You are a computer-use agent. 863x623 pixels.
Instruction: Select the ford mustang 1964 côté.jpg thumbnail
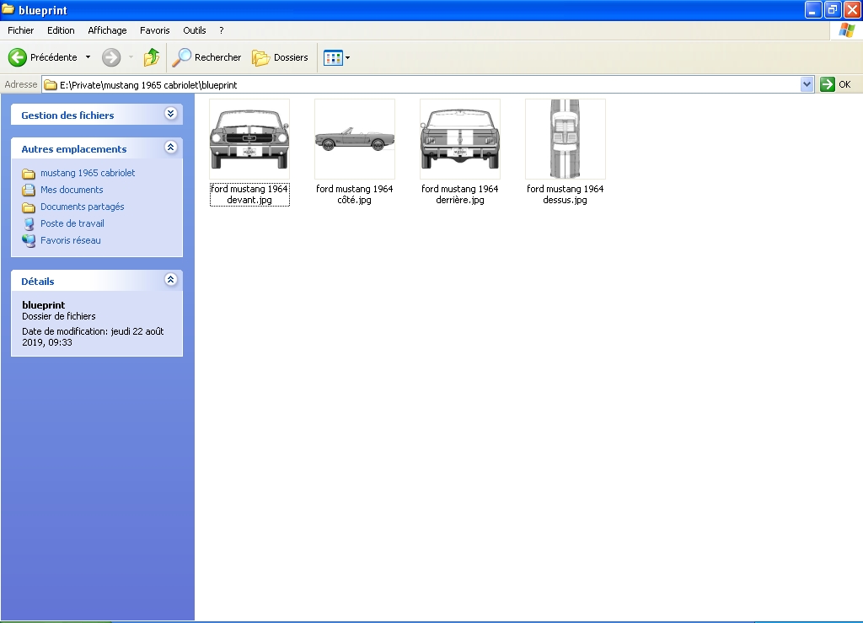coord(355,139)
